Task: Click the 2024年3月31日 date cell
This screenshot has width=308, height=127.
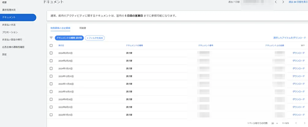Action: [65, 53]
